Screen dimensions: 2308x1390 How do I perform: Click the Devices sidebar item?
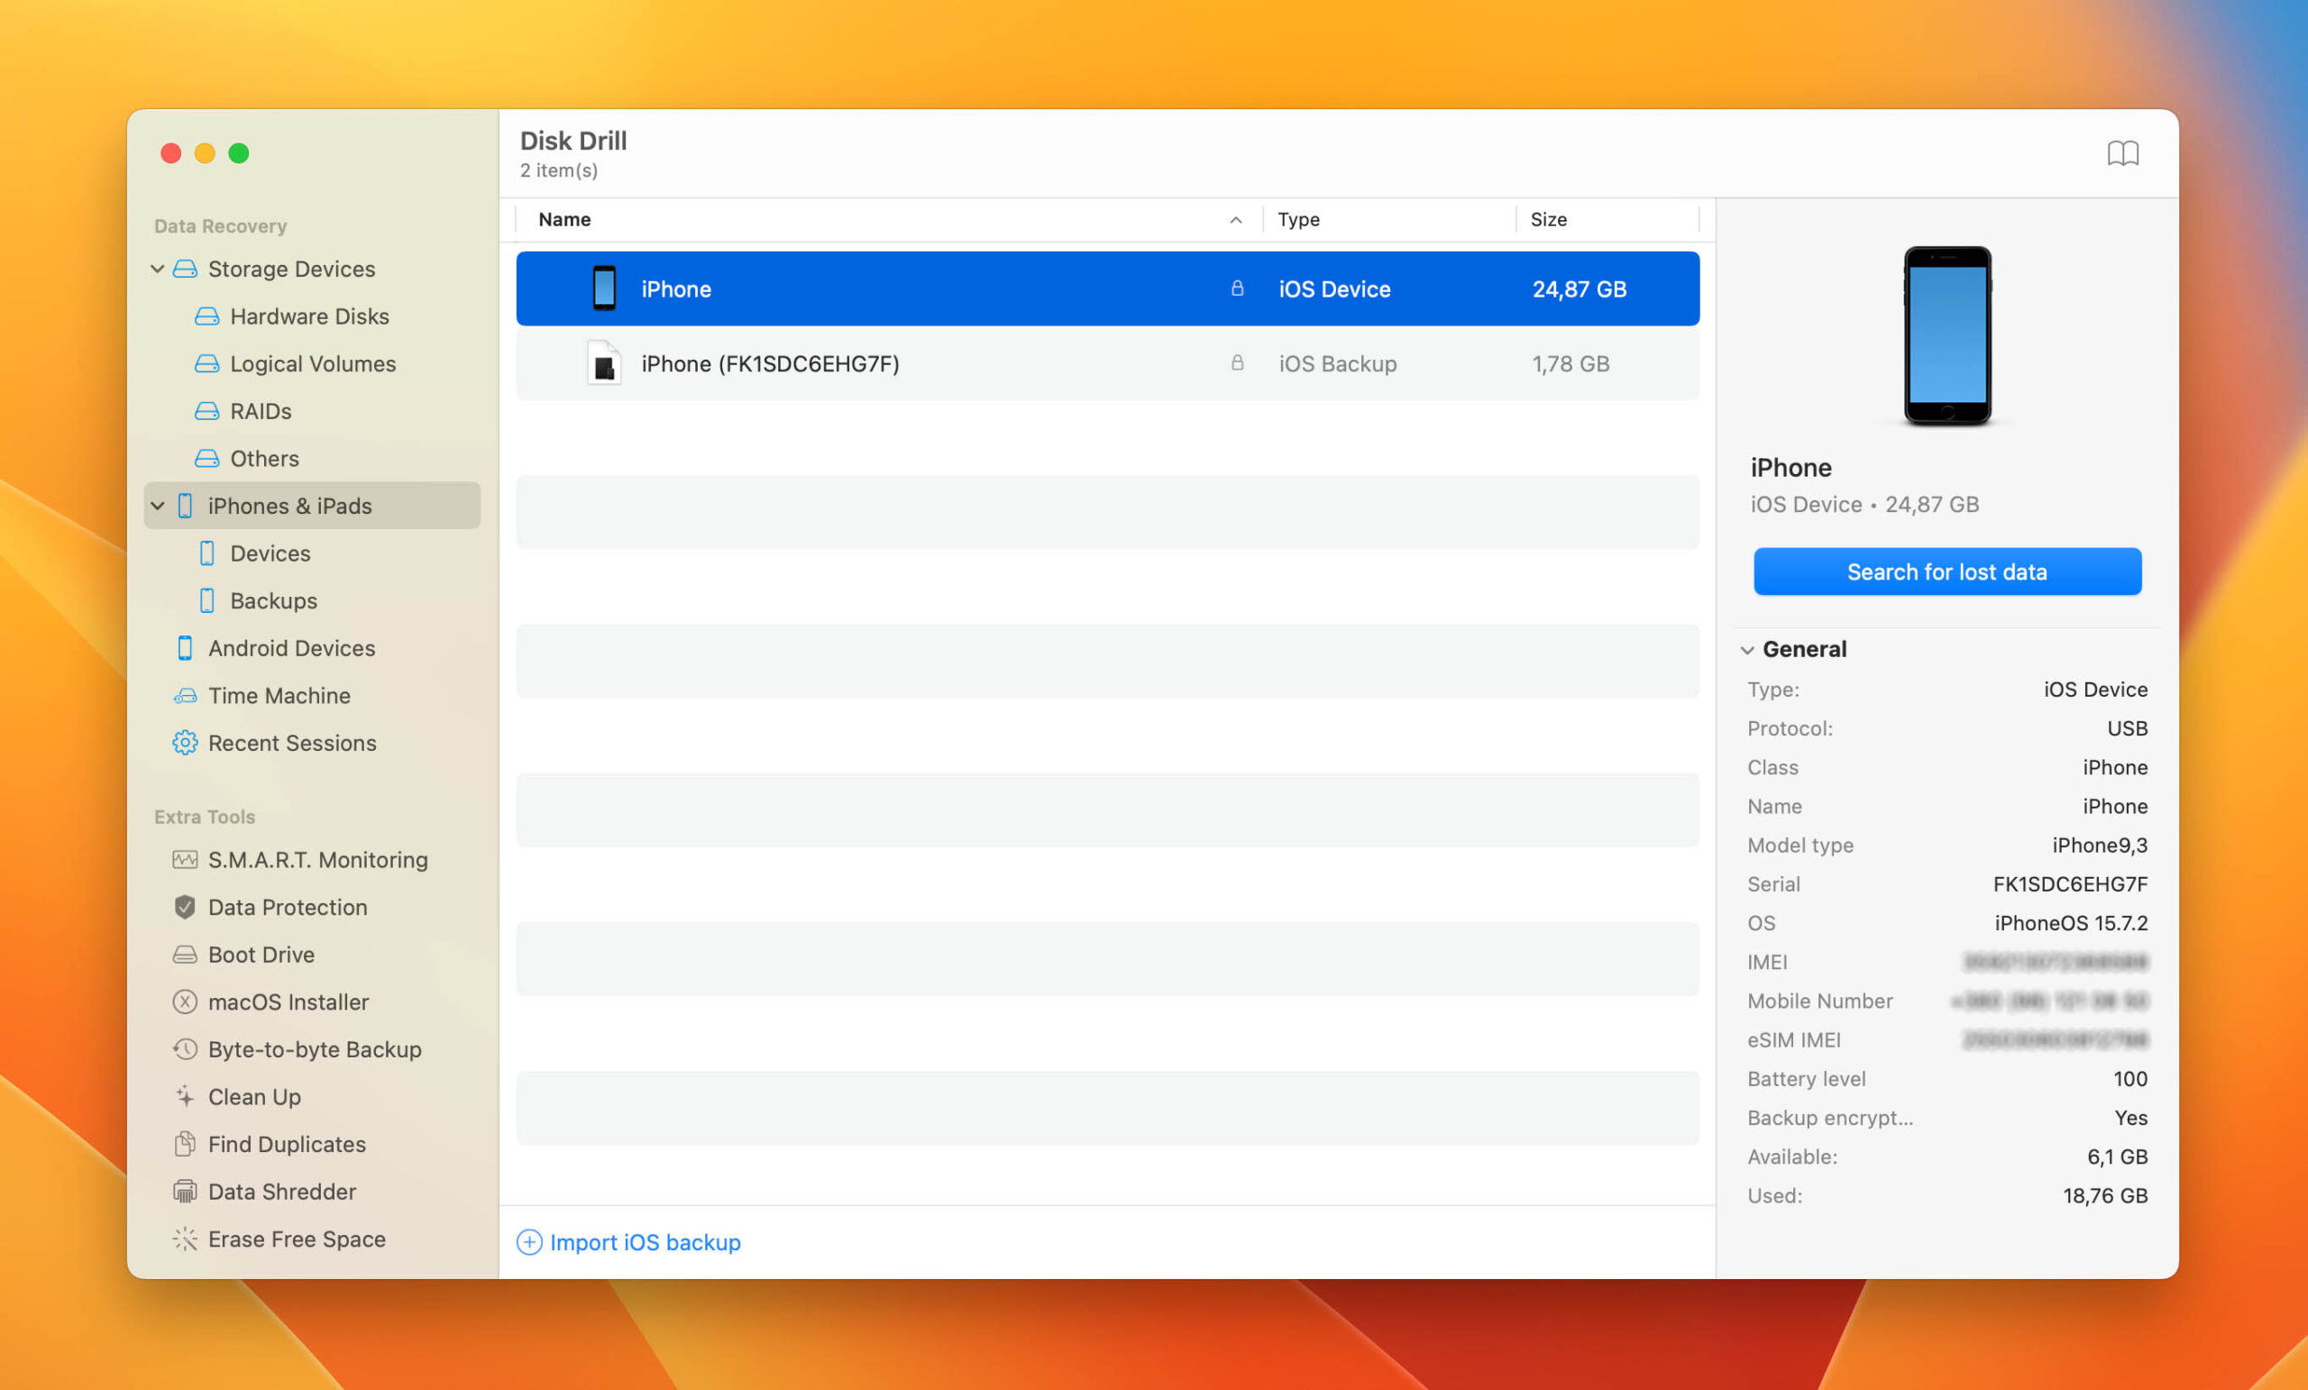(269, 553)
